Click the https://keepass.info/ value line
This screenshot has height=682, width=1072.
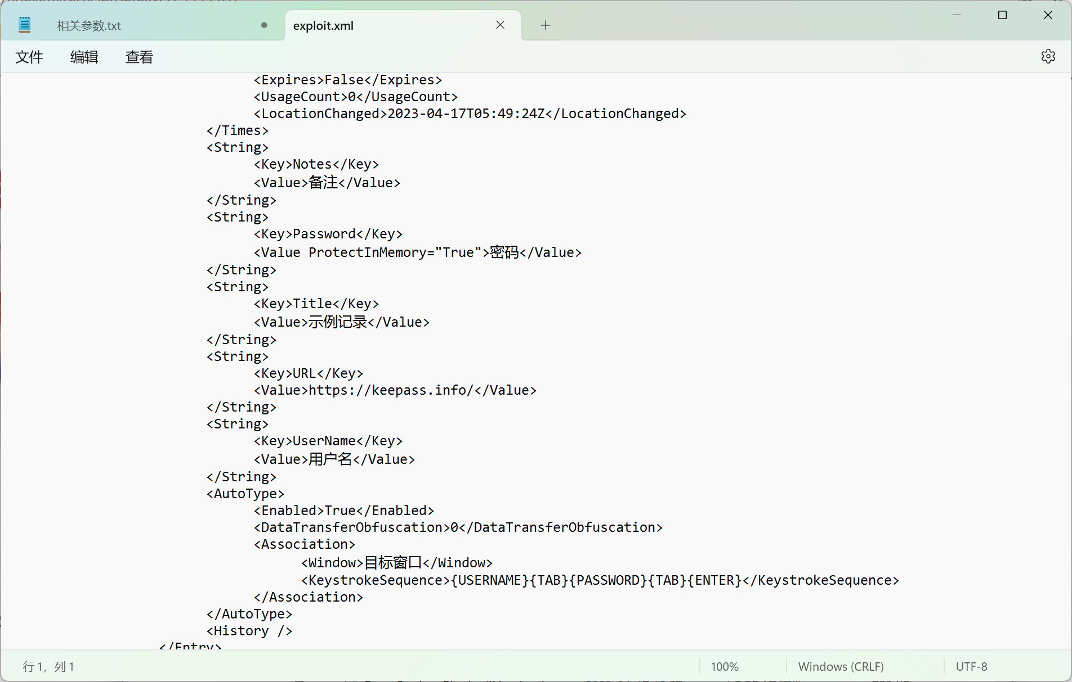[x=395, y=390]
